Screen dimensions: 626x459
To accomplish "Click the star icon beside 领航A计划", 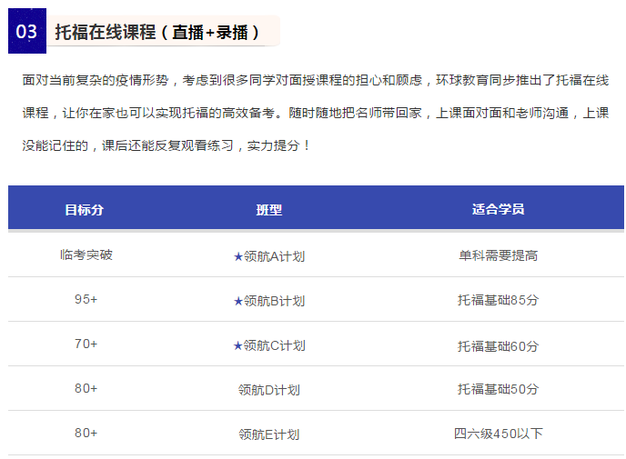I will 238,257.
